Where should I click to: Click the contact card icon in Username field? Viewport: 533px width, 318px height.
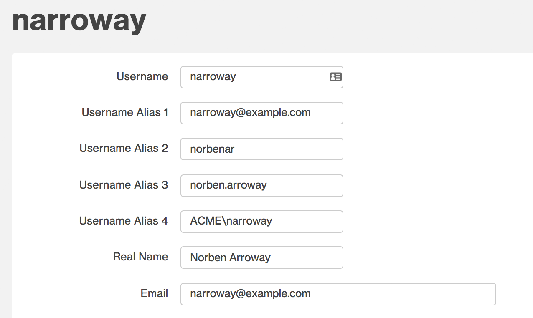(335, 77)
